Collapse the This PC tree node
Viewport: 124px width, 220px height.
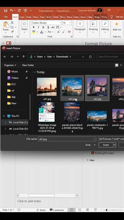4,116
